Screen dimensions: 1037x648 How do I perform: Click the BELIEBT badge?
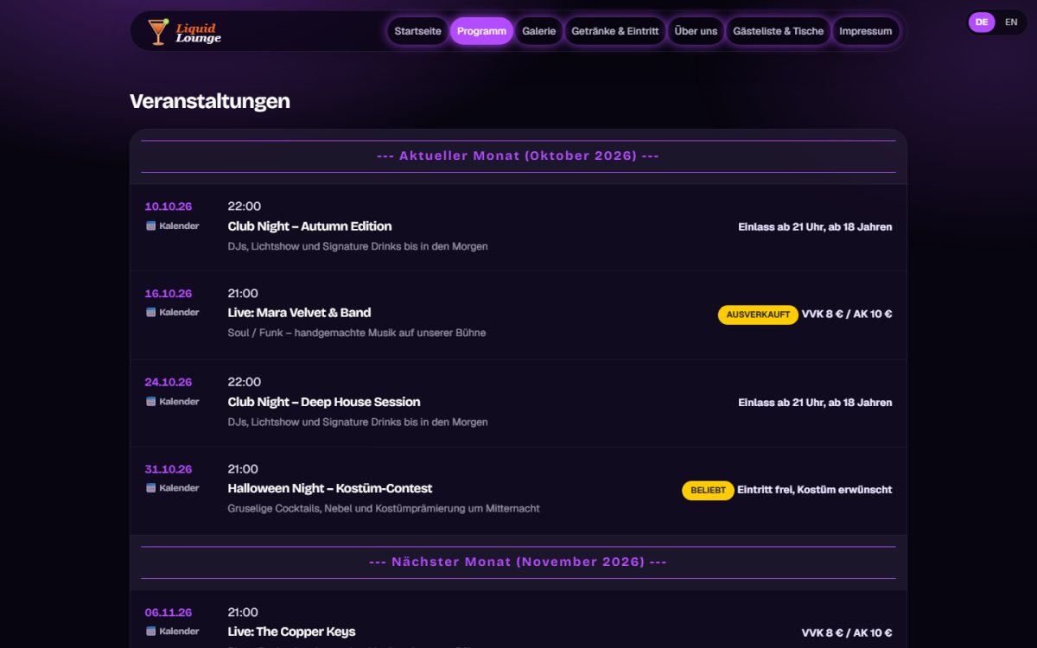(708, 491)
